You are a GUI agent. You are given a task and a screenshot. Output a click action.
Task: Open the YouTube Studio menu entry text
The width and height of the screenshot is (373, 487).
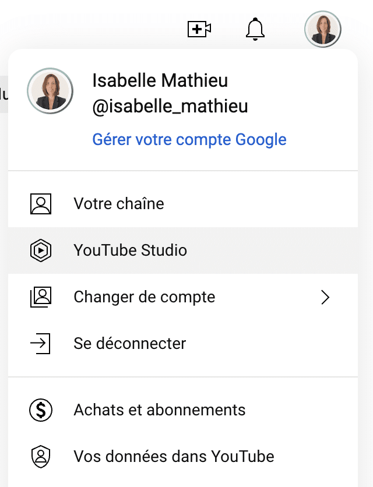(x=130, y=250)
